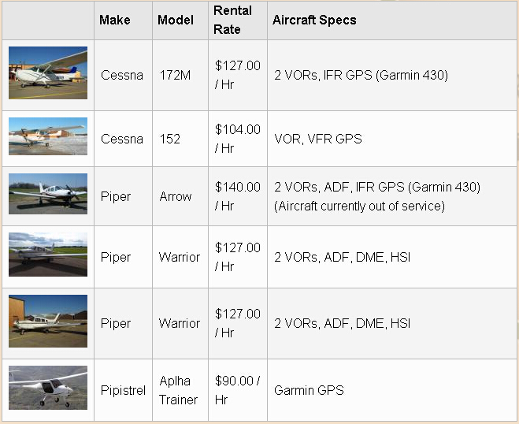Click the Aircraft Specs column header
This screenshot has width=519, height=424.
tap(314, 20)
